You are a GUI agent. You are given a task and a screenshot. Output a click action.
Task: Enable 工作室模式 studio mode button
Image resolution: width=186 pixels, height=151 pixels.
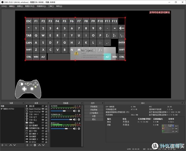point(94,113)
